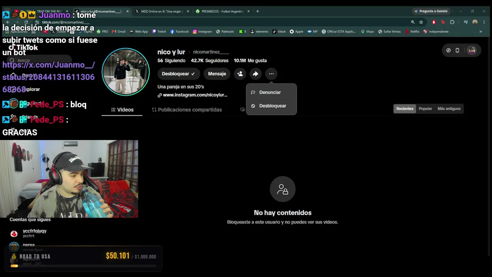Viewport: 492px width, 277px height.
Task: Click the share arrow icon on profile
Action: pyautogui.click(x=256, y=74)
